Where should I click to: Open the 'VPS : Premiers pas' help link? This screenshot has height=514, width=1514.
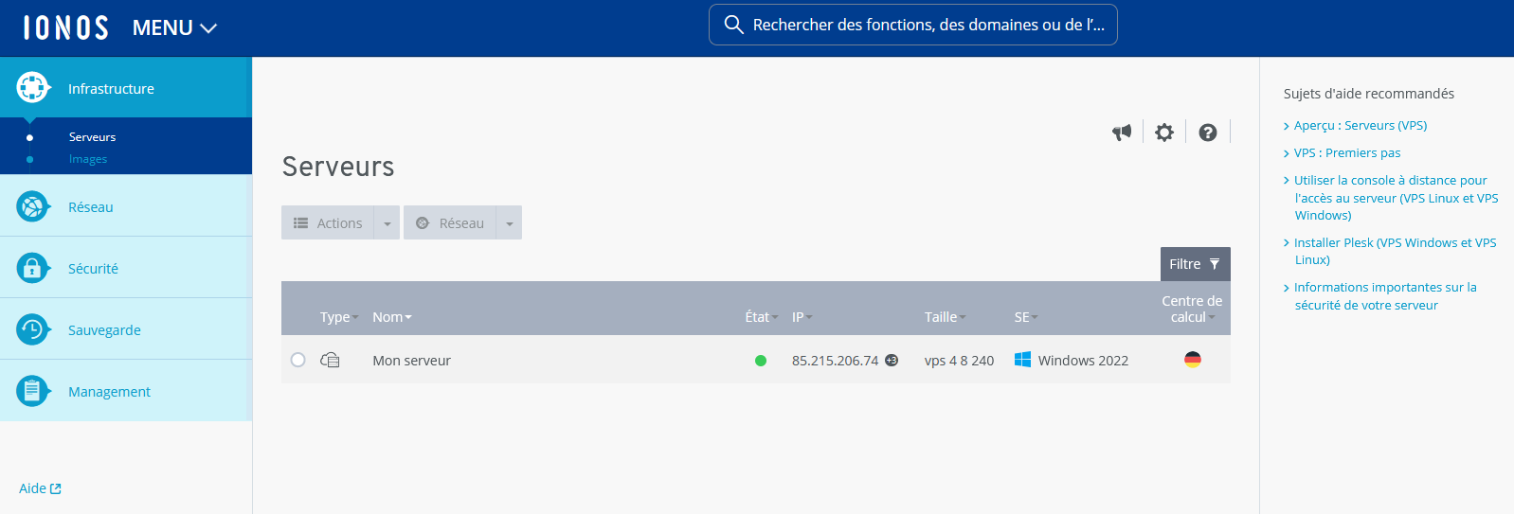point(1346,152)
